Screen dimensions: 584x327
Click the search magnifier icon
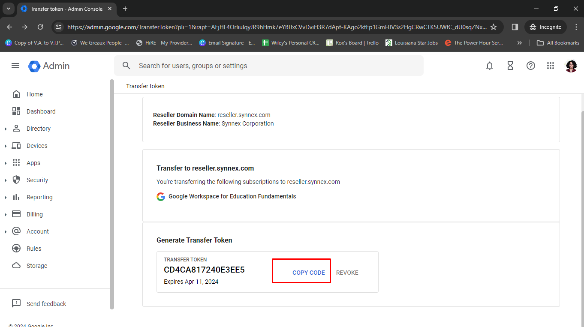click(126, 66)
